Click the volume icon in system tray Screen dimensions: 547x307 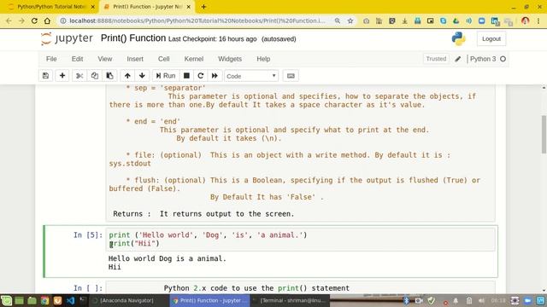click(x=481, y=300)
